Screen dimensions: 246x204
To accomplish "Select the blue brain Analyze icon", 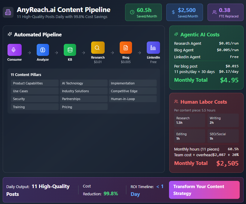I will tap(43, 50).
